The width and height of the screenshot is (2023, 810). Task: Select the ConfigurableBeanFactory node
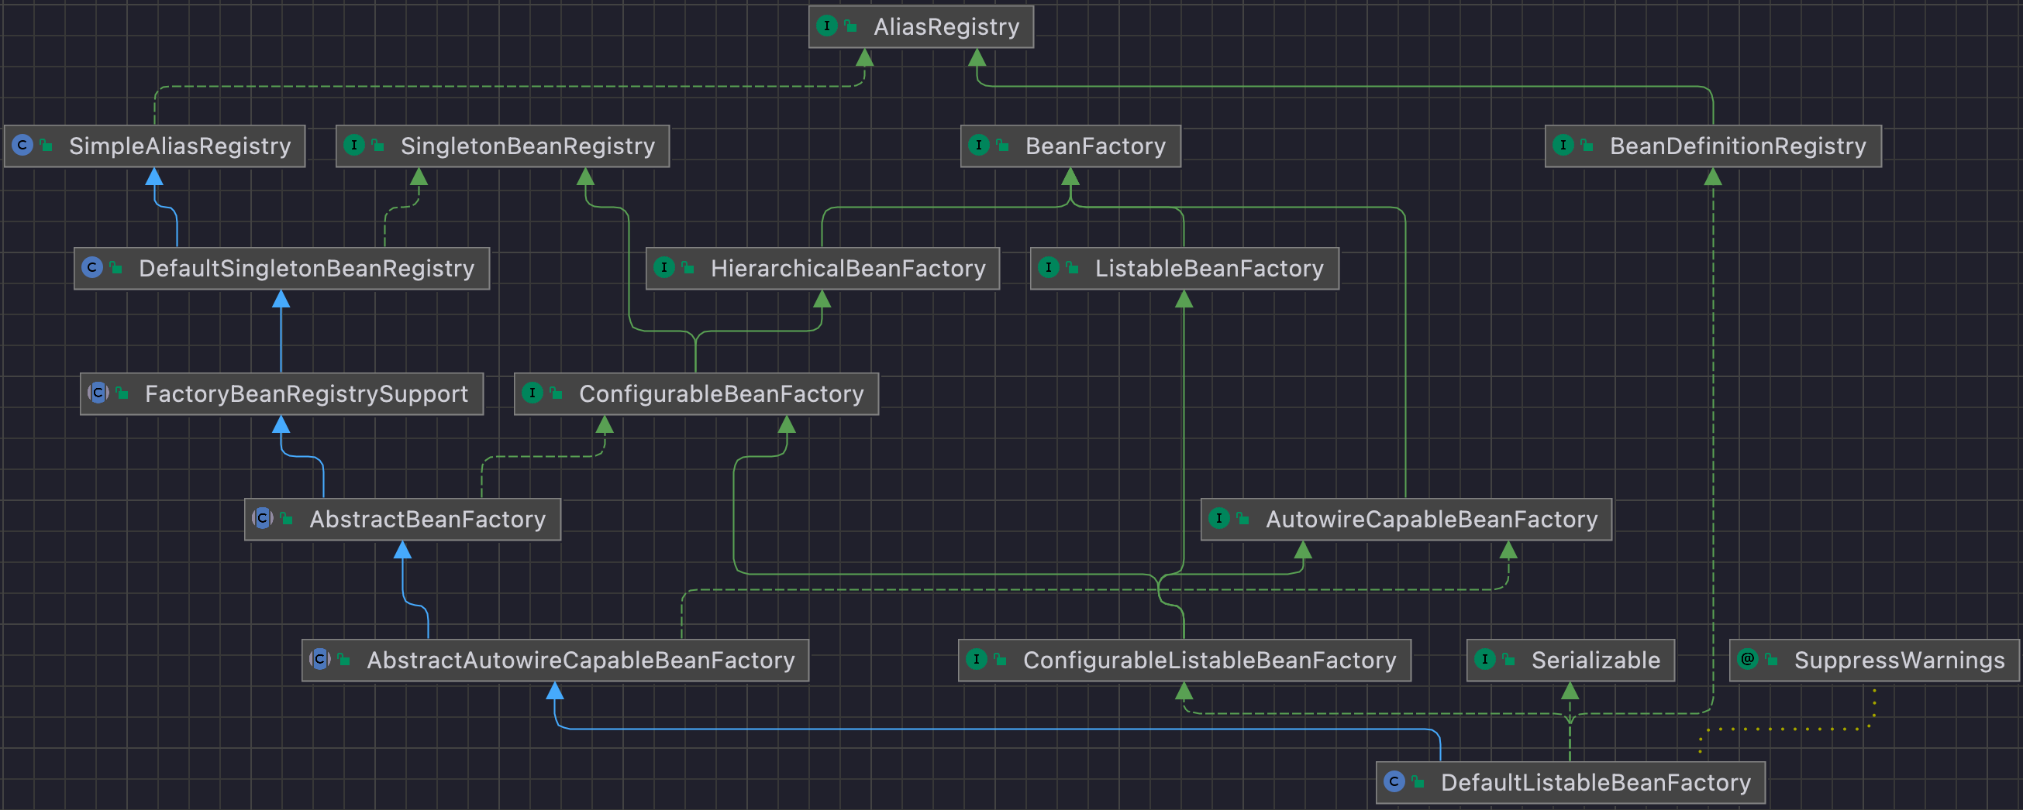tap(697, 394)
